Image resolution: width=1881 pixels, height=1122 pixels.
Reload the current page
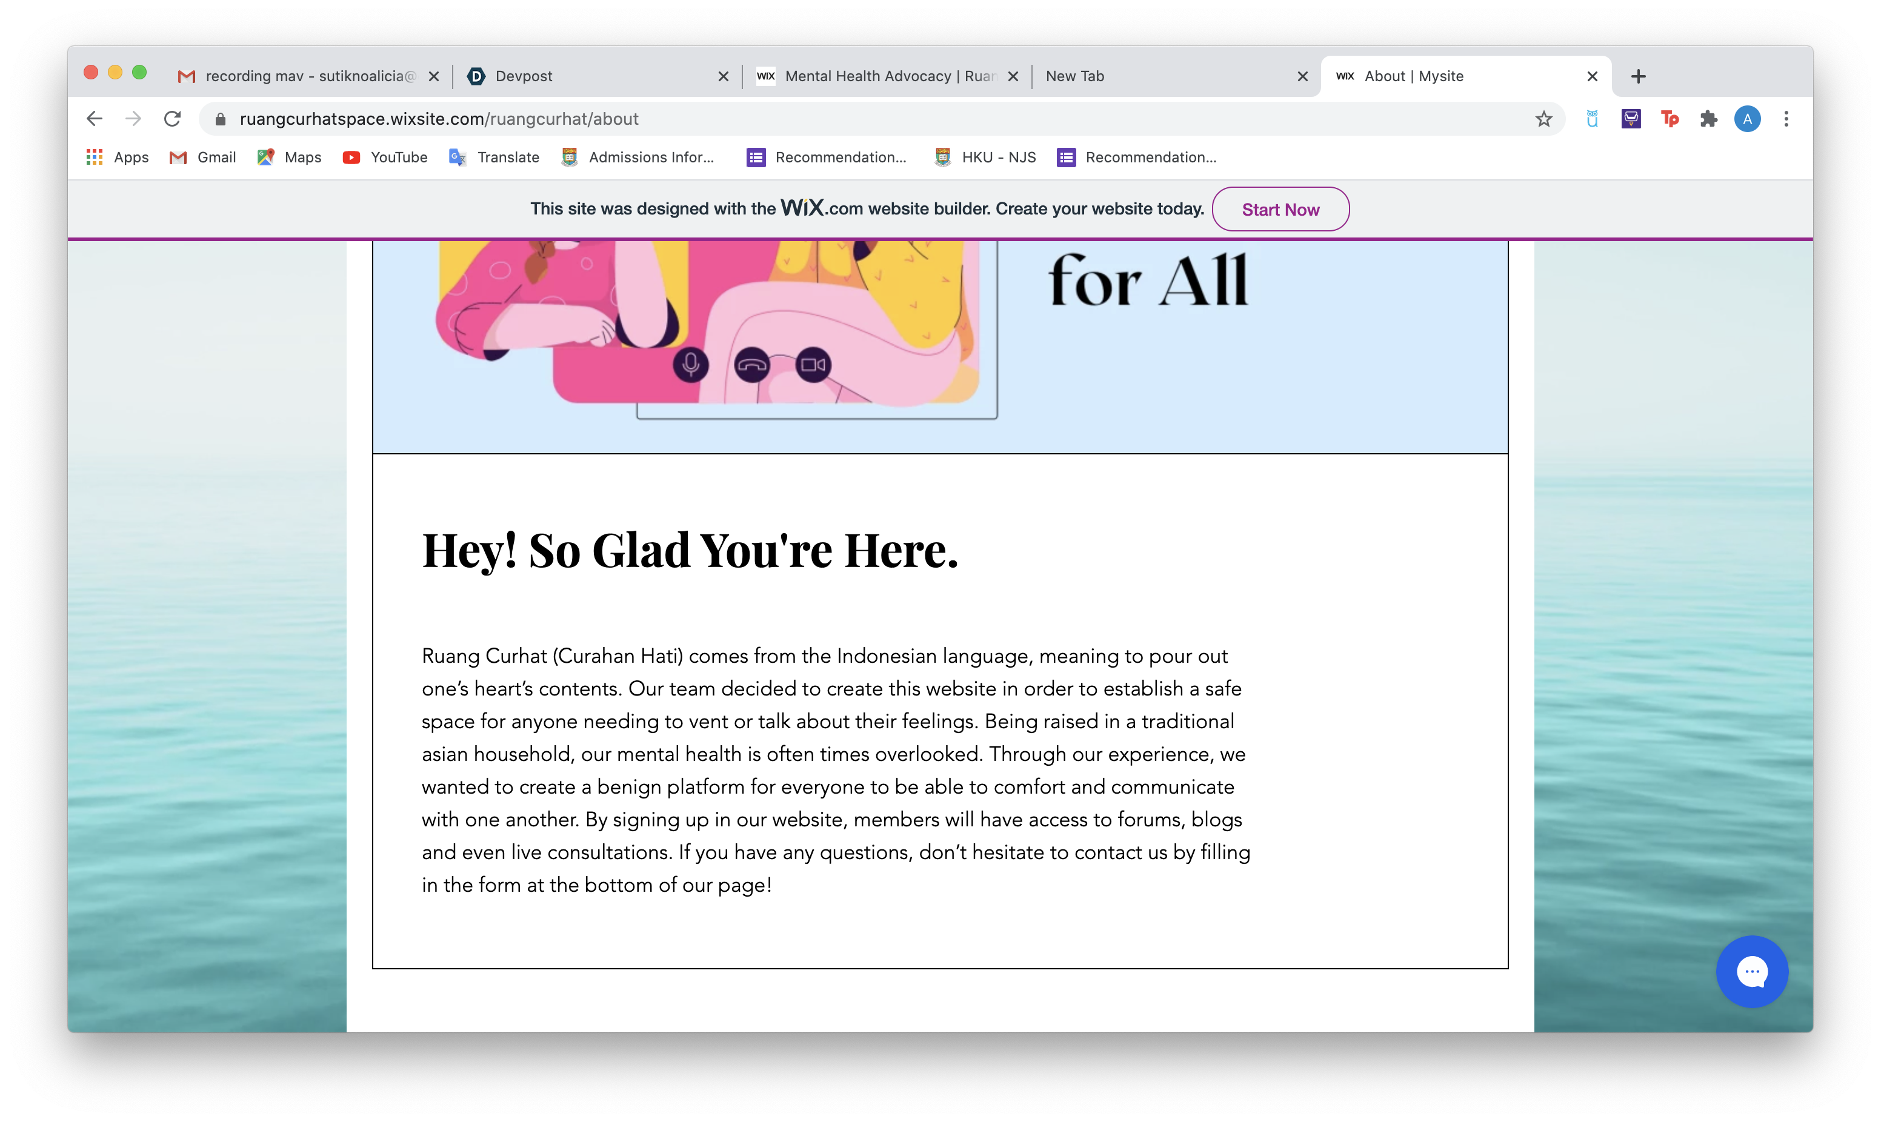pos(172,119)
